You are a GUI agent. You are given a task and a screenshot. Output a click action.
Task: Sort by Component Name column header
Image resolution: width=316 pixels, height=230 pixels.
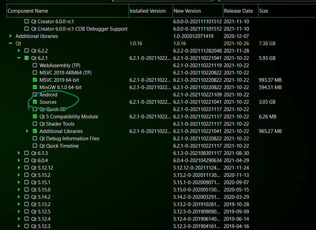[x=68, y=11]
